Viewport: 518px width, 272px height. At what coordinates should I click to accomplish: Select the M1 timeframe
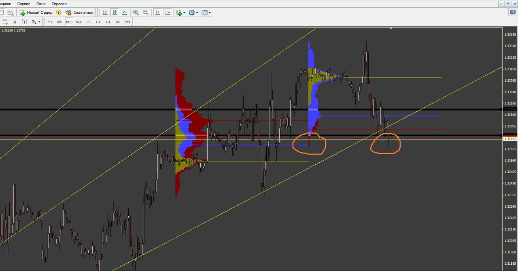tap(50, 22)
